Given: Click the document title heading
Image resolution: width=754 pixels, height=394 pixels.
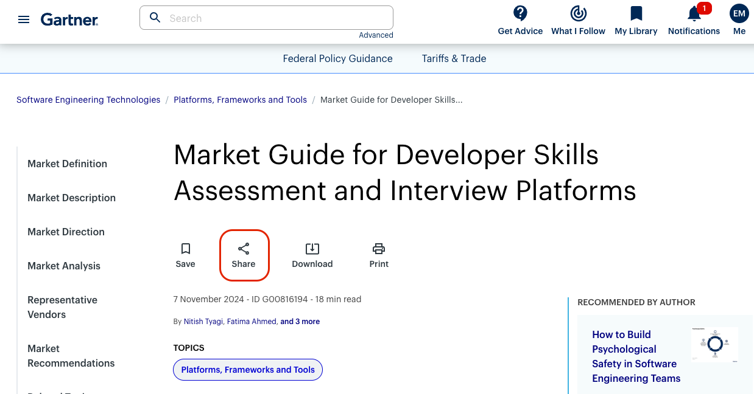Looking at the screenshot, I should 404,173.
